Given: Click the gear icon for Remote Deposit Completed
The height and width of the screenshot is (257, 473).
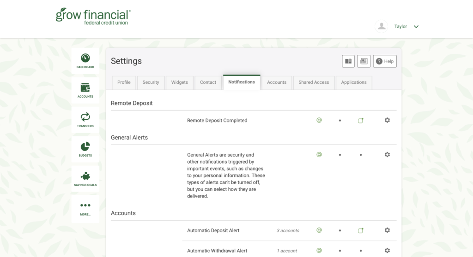Looking at the screenshot, I should point(387,120).
